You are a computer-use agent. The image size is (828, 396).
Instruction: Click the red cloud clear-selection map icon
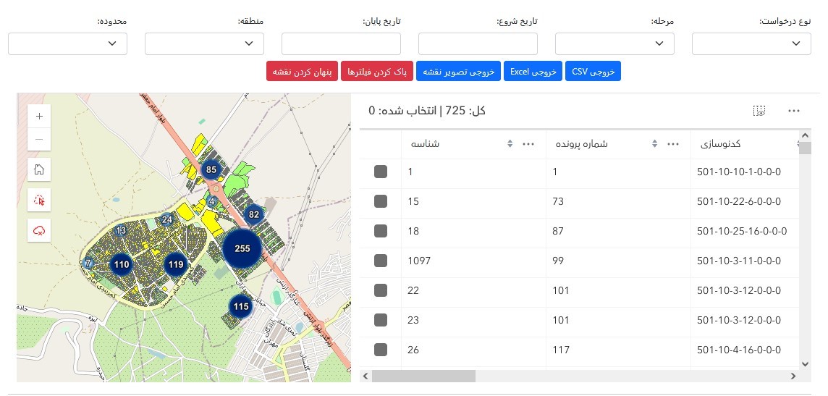coord(39,230)
